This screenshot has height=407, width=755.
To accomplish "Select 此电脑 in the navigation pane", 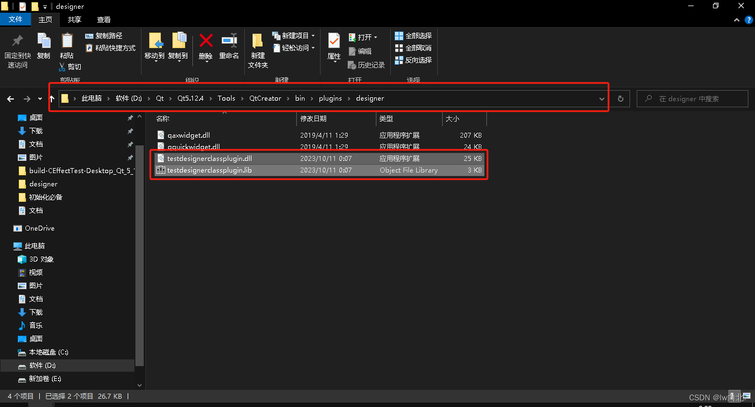I will coord(35,246).
